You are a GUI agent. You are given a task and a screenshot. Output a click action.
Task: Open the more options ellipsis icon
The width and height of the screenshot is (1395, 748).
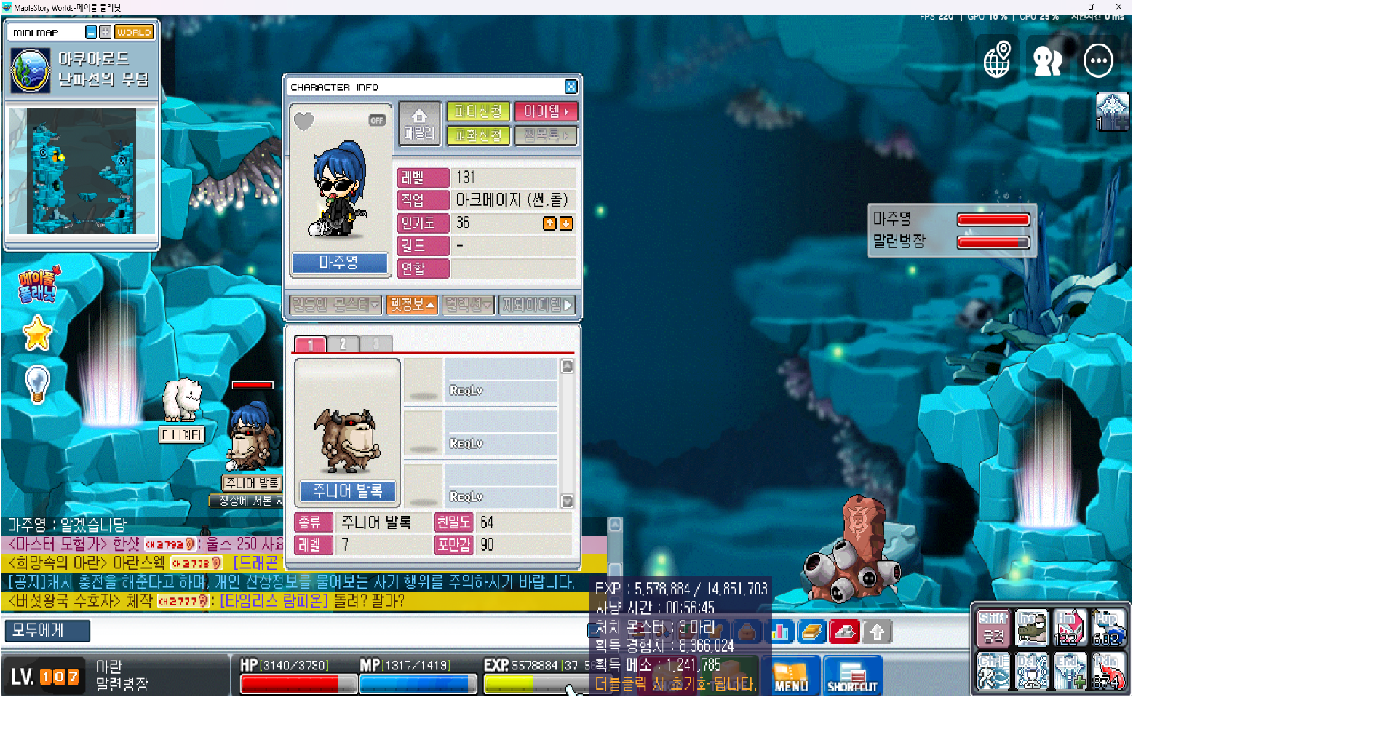pyautogui.click(x=1098, y=60)
